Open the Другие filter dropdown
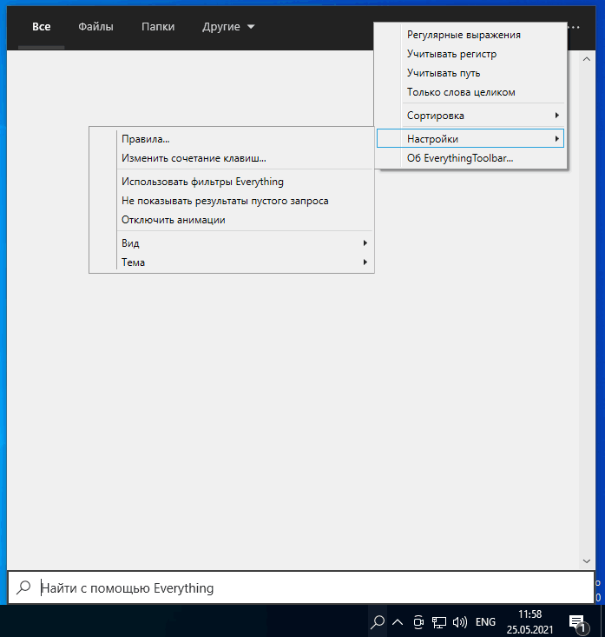Screen dimensions: 605x637 [x=228, y=27]
